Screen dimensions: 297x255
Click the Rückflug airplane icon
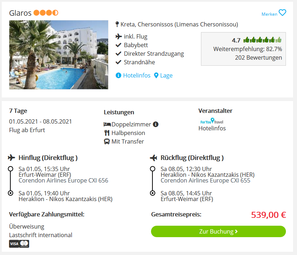[x=153, y=157]
